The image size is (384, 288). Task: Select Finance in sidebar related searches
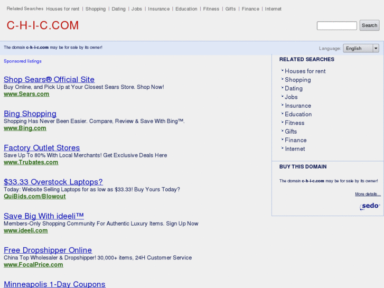(296, 140)
